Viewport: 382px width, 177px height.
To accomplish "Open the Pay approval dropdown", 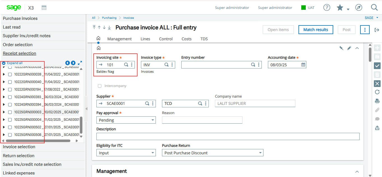I will click(x=126, y=120).
